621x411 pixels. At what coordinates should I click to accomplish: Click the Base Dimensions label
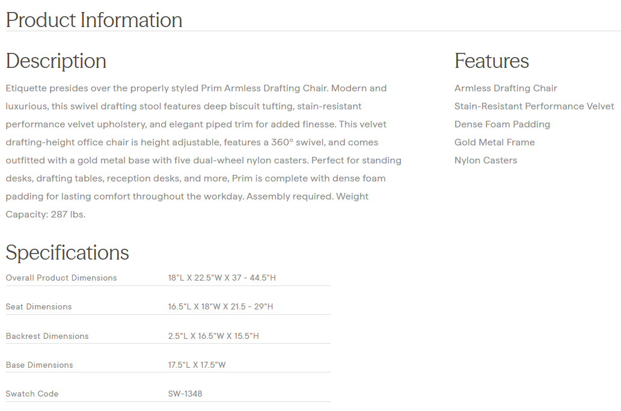click(x=39, y=365)
